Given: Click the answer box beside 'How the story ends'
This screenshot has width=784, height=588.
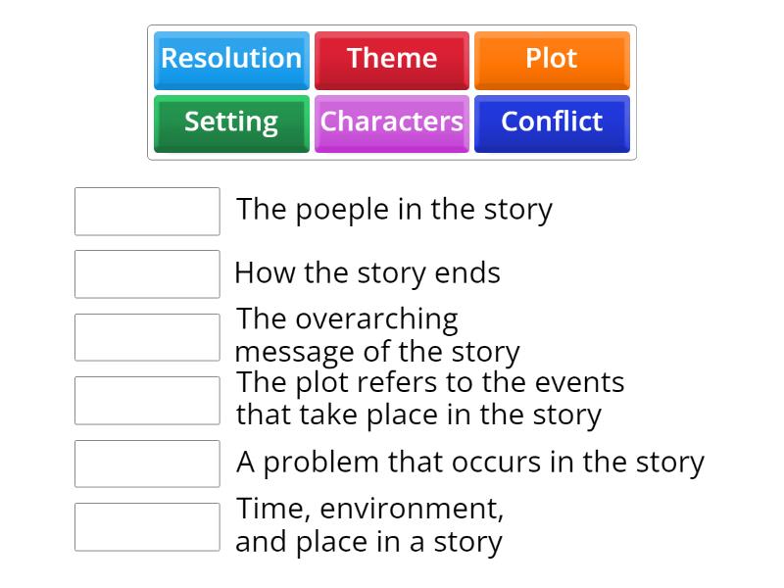Looking at the screenshot, I should coord(146,274).
